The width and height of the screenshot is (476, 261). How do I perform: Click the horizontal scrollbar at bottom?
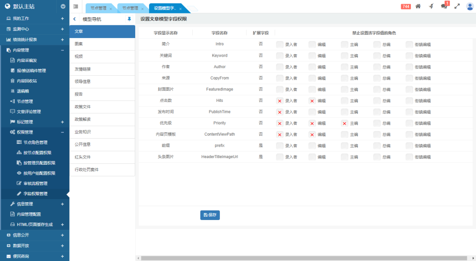point(305,258)
